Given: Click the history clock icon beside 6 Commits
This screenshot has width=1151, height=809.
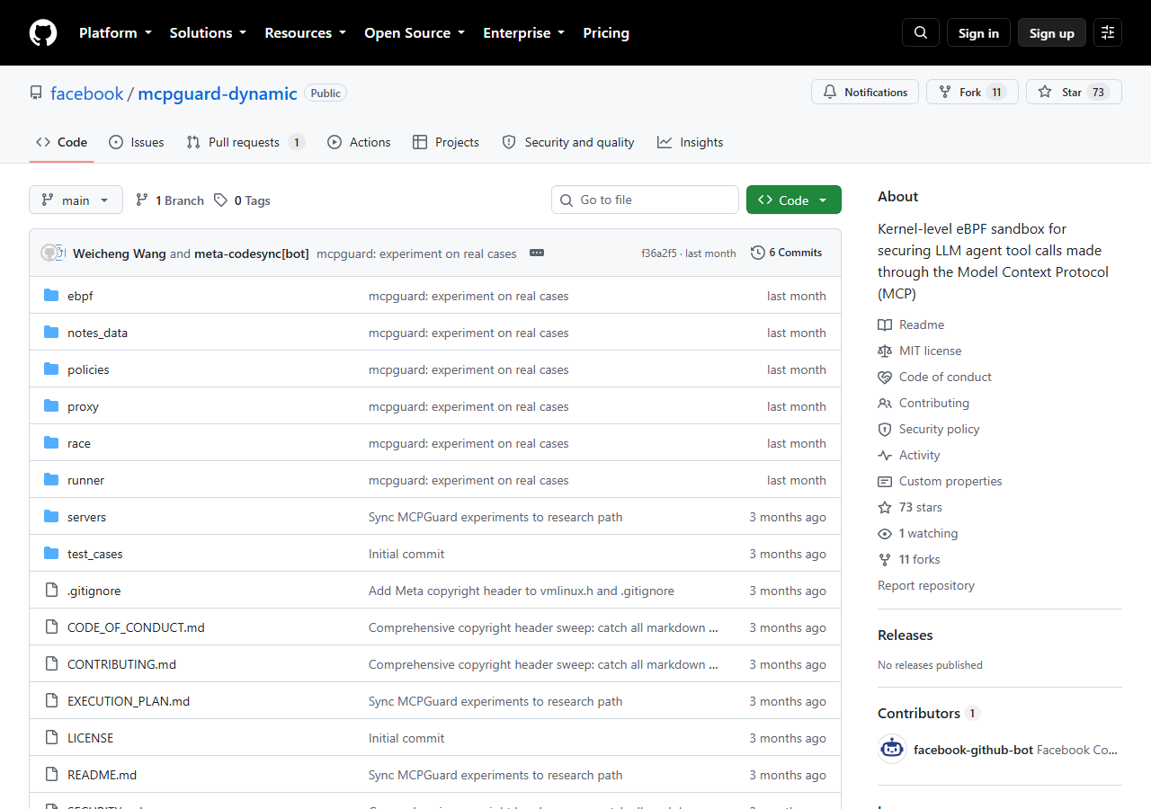Looking at the screenshot, I should coord(758,253).
